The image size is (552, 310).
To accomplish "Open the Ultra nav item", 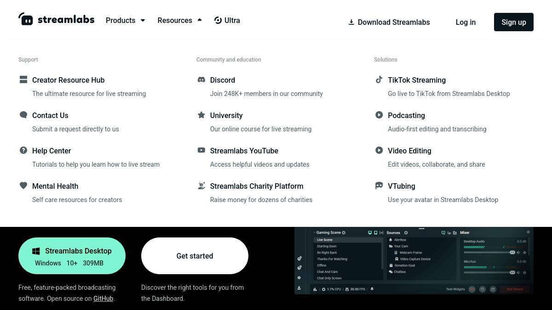I will click(227, 20).
